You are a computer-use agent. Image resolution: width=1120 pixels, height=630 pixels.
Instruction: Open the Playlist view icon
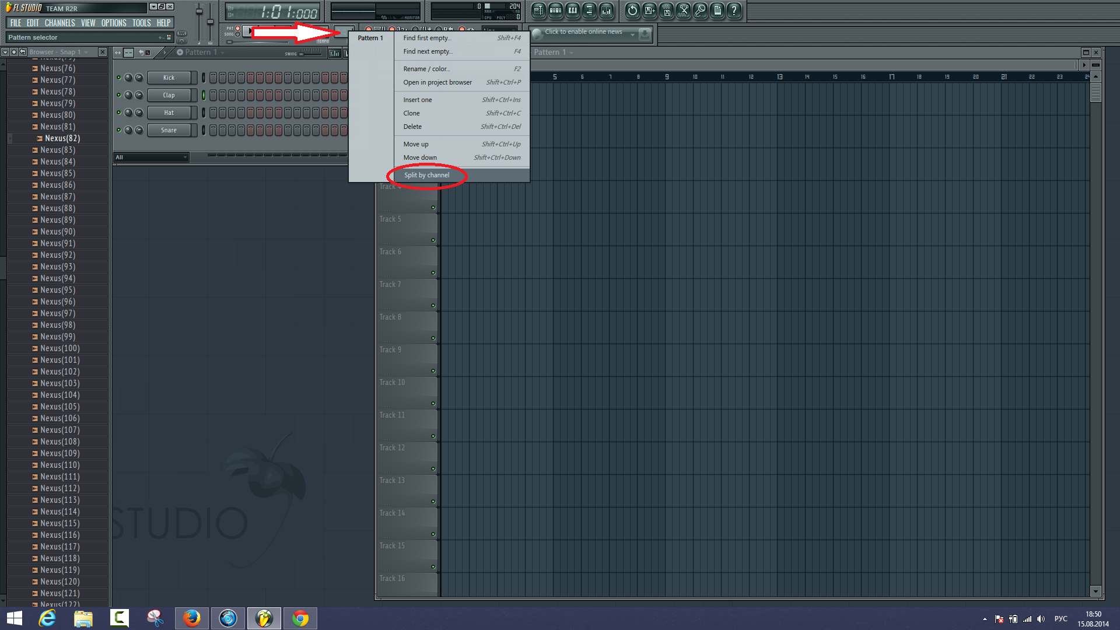click(538, 10)
